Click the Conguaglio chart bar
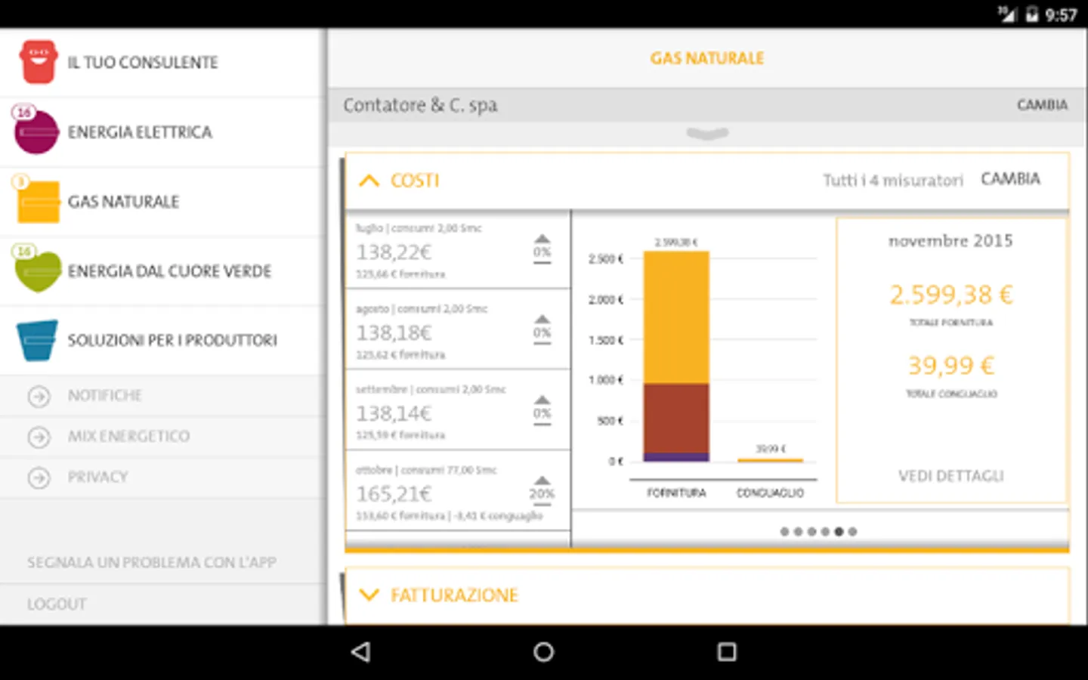Screen dimensions: 1088x680 (x=770, y=459)
